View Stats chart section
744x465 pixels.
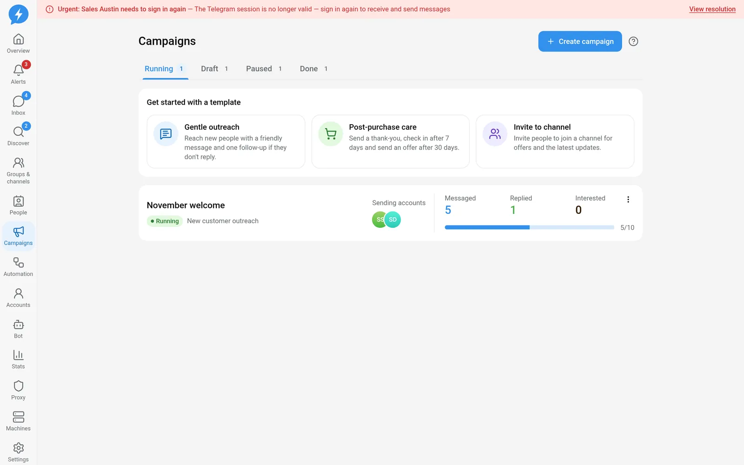[x=18, y=360]
